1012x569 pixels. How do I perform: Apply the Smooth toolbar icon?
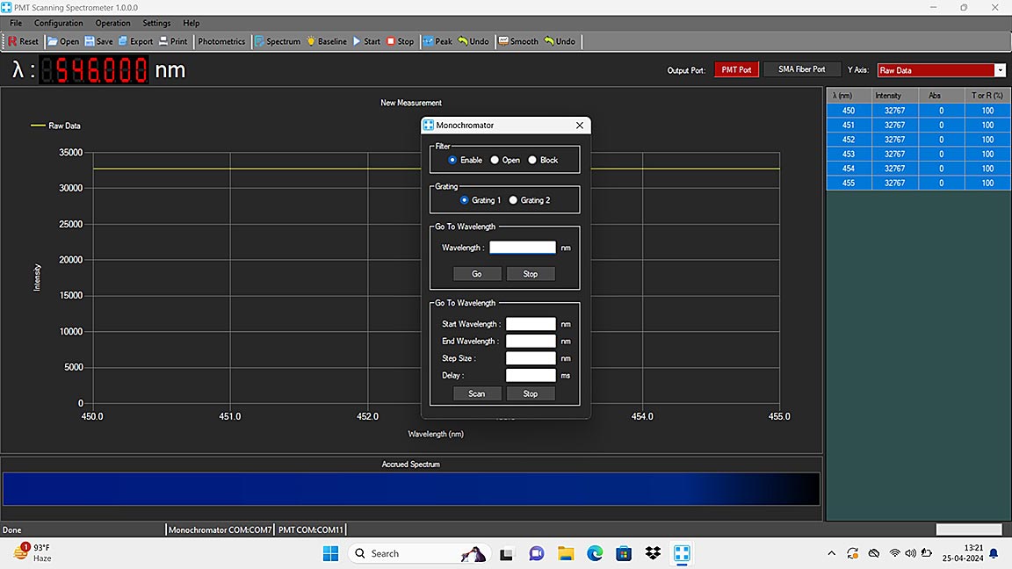502,41
